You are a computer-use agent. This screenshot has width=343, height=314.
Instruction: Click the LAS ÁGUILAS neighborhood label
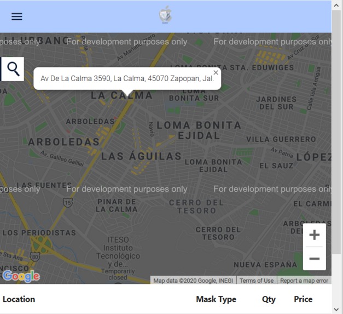click(x=141, y=156)
